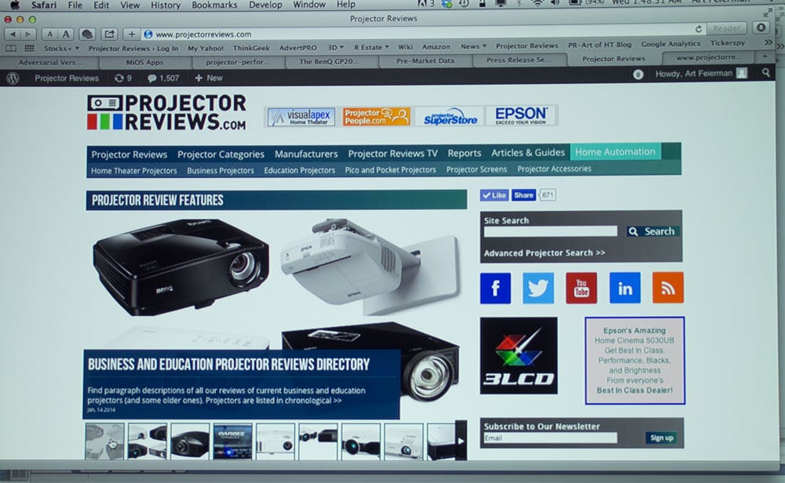785x483 pixels.
Task: Open Home Automation nav item
Action: tap(615, 152)
